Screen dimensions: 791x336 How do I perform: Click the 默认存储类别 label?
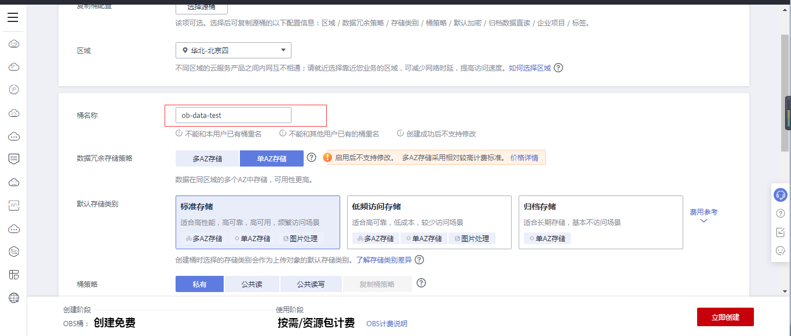98,204
